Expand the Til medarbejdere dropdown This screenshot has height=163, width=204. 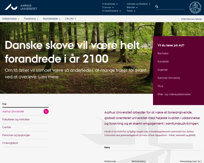[x=112, y=11]
